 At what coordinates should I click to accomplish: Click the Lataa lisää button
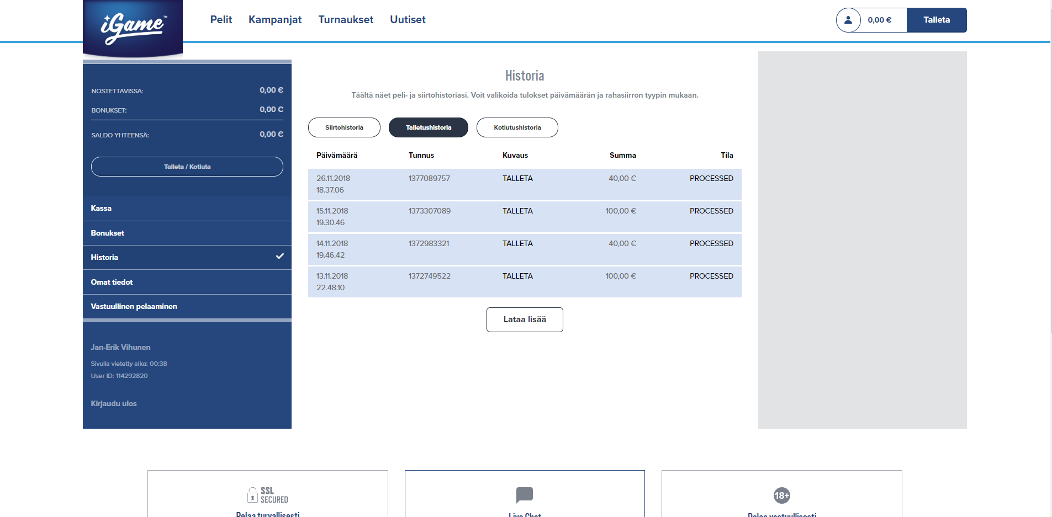pyautogui.click(x=525, y=319)
